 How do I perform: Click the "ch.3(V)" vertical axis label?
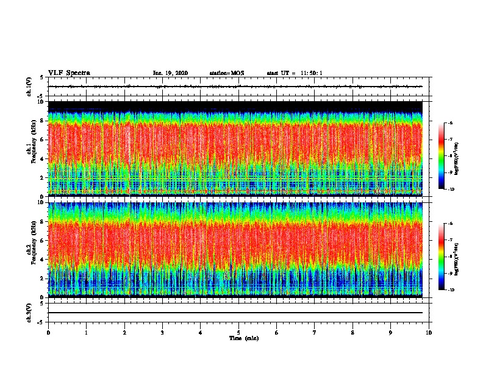(x=29, y=313)
